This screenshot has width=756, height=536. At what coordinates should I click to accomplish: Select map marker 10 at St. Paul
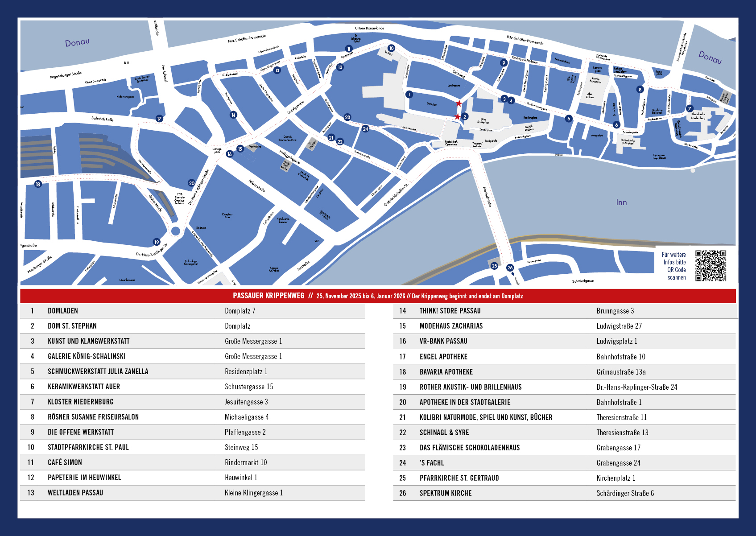[x=391, y=48]
